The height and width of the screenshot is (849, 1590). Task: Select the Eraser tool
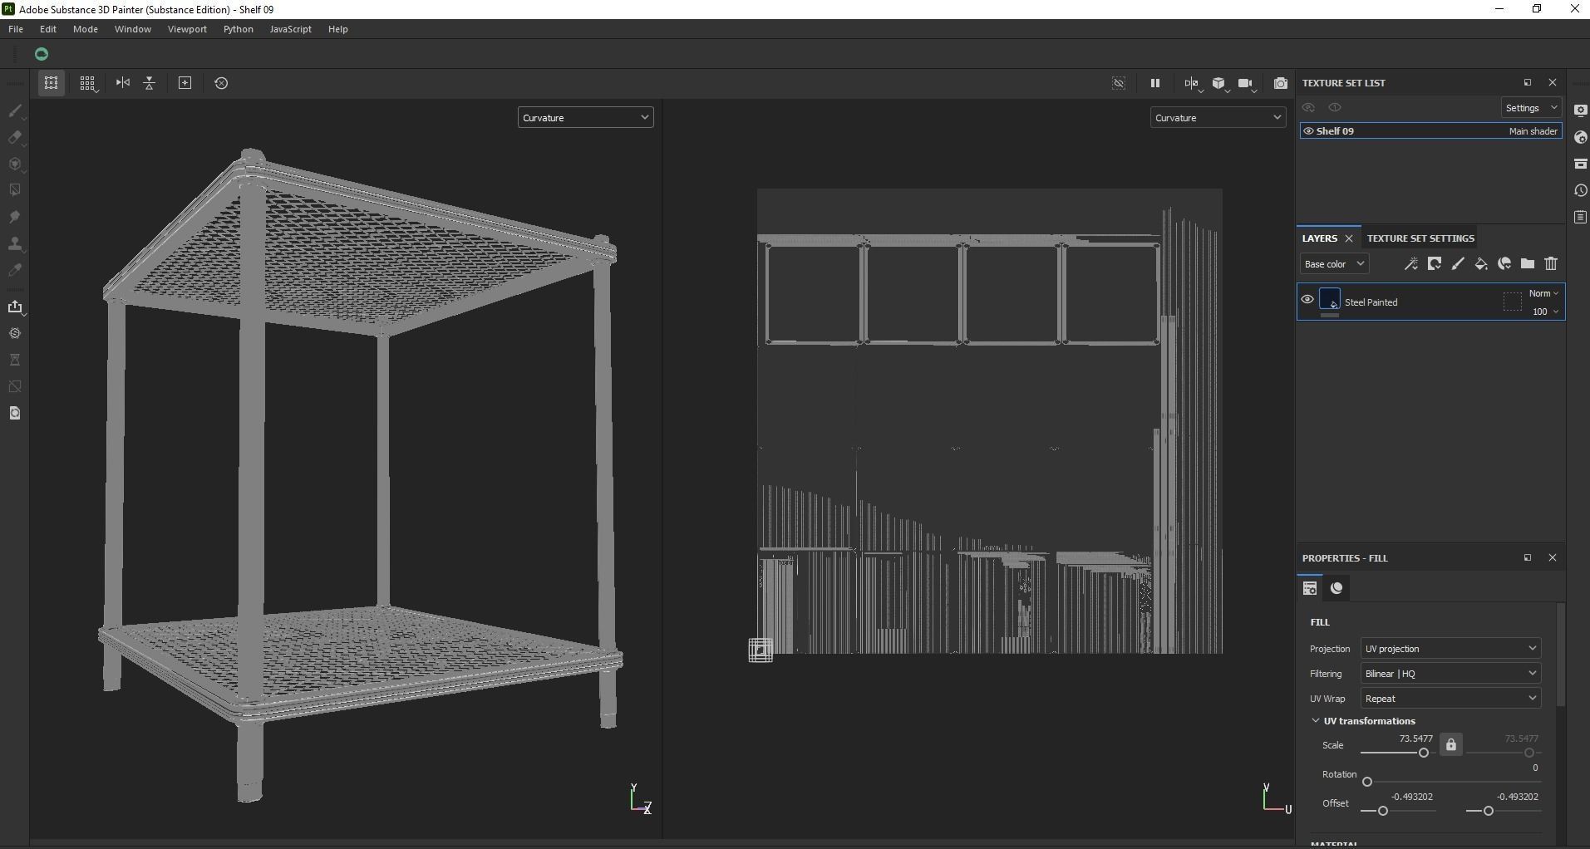(x=15, y=137)
